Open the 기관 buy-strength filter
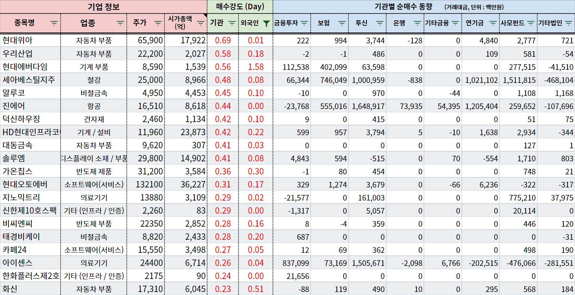 [x=232, y=23]
